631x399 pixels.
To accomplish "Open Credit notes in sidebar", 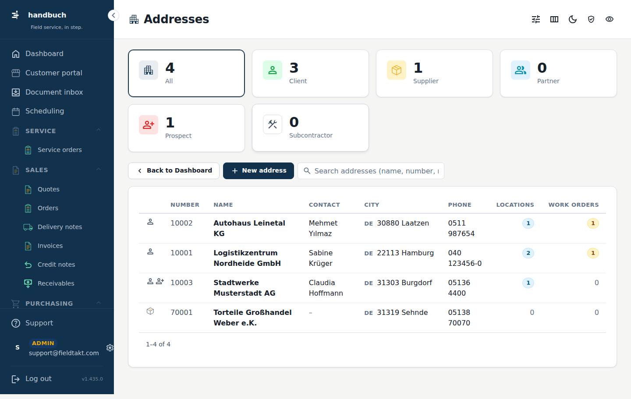I will click(63, 265).
